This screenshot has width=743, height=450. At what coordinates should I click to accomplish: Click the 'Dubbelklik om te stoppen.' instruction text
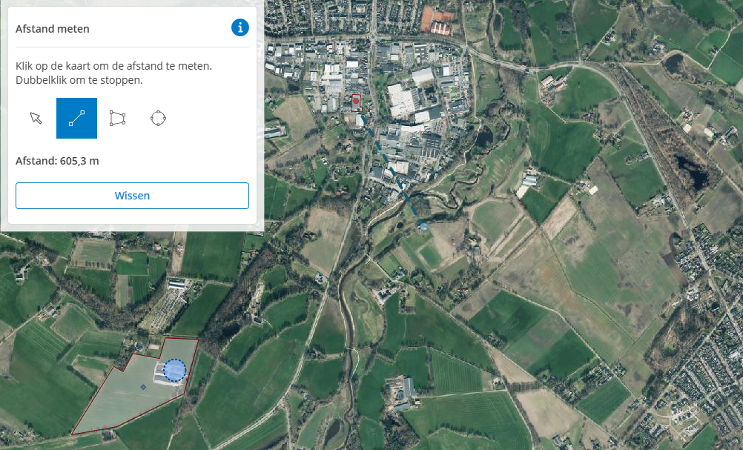click(x=79, y=80)
